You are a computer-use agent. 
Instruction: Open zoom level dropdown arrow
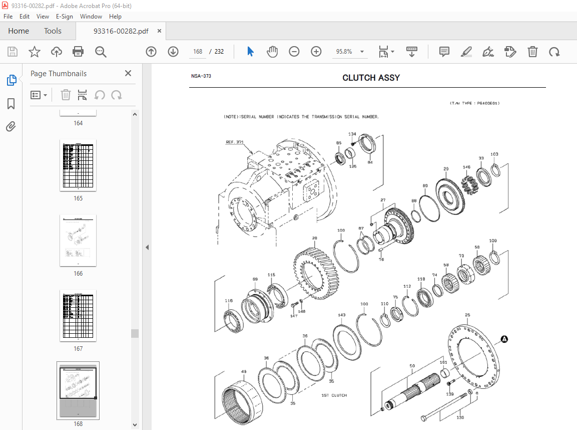click(362, 52)
